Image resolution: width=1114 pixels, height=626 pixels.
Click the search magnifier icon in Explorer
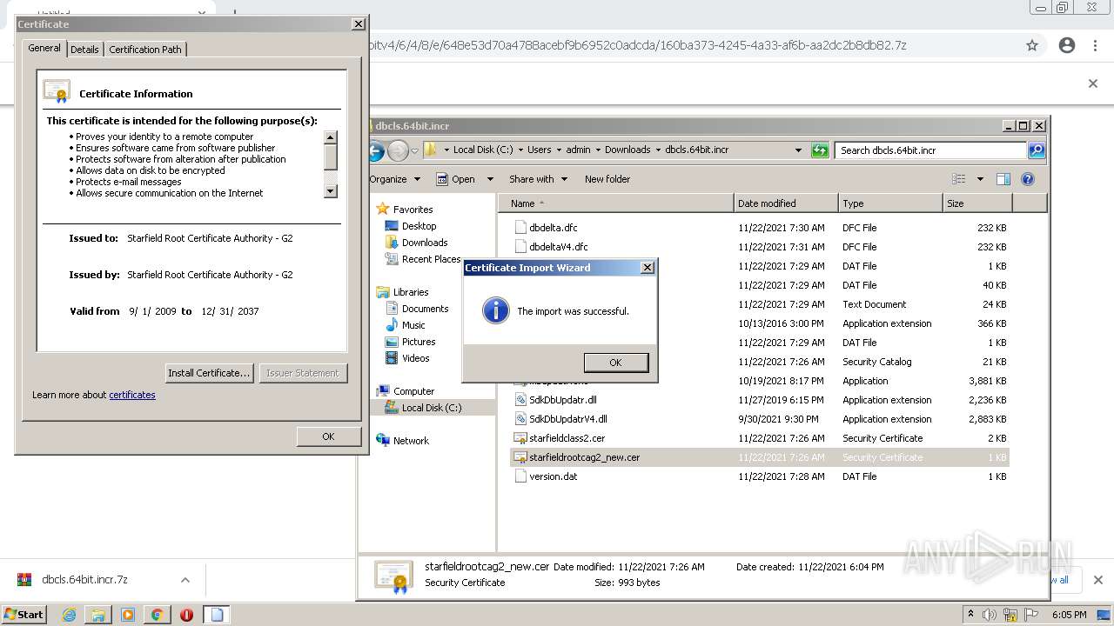[1037, 150]
